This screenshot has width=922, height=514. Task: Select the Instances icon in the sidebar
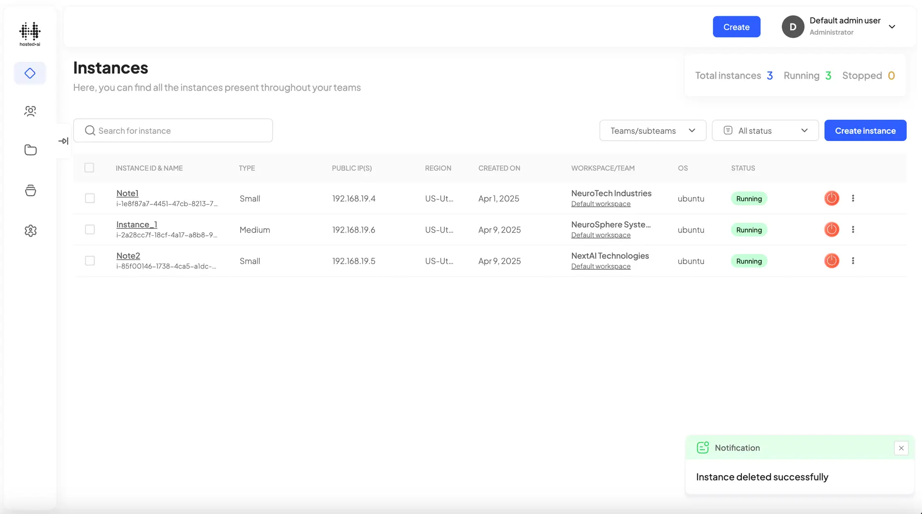click(30, 73)
